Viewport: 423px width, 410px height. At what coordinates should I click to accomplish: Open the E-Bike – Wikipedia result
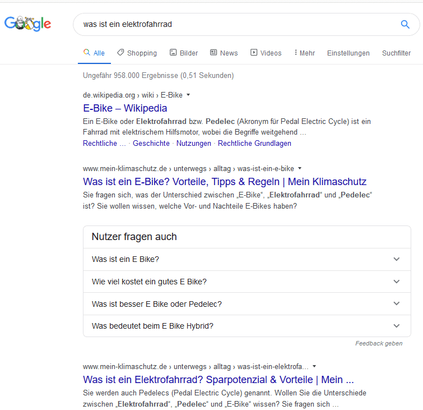pyautogui.click(x=125, y=108)
